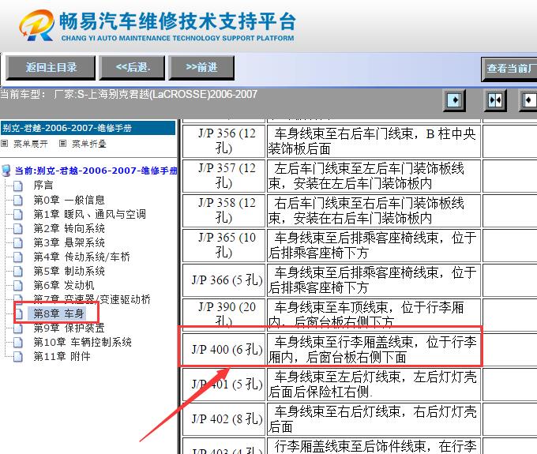Click page icon beside 第2章 转向系统
Image resolution: width=537 pixels, height=454 pixels.
tap(18, 229)
